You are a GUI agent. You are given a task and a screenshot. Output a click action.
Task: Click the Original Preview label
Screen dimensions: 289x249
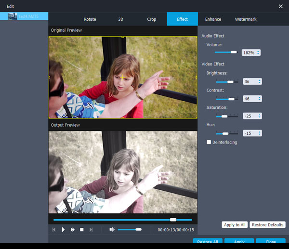click(x=66, y=30)
